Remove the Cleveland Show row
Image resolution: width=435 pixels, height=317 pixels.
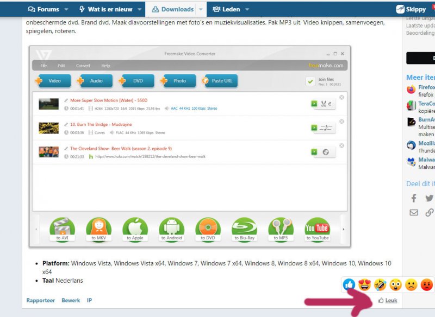click(342, 145)
